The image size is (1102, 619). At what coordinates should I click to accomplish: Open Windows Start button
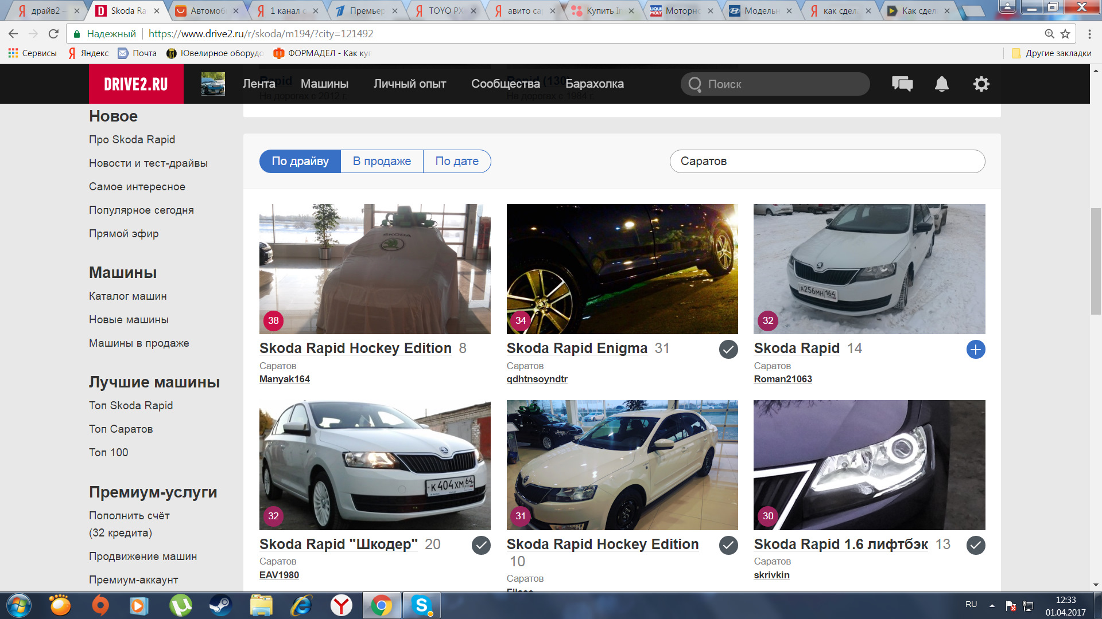(x=19, y=605)
